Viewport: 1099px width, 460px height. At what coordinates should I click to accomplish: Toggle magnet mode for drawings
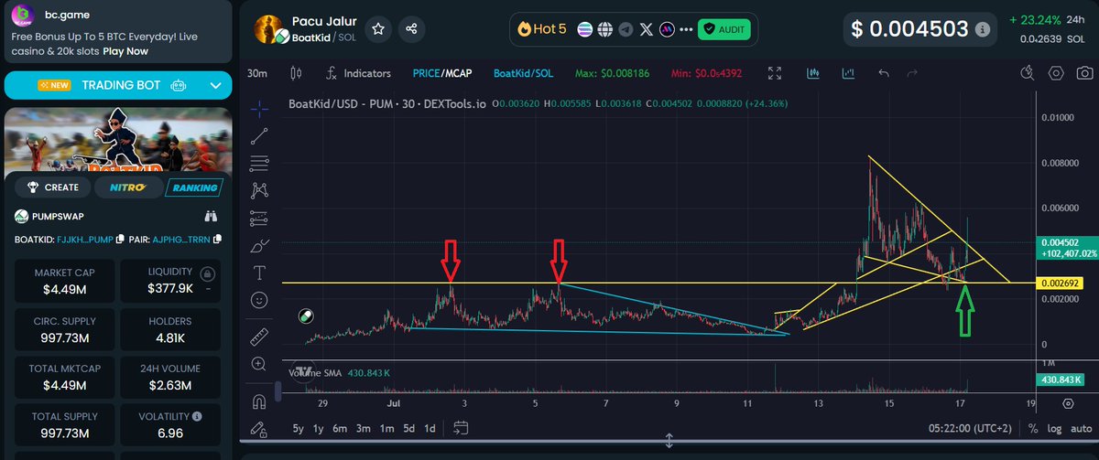tap(259, 401)
